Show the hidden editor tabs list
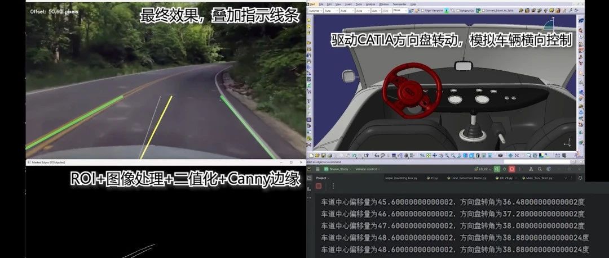The width and height of the screenshot is (609, 258). [x=566, y=178]
